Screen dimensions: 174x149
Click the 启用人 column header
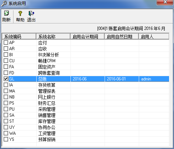(x=154, y=37)
